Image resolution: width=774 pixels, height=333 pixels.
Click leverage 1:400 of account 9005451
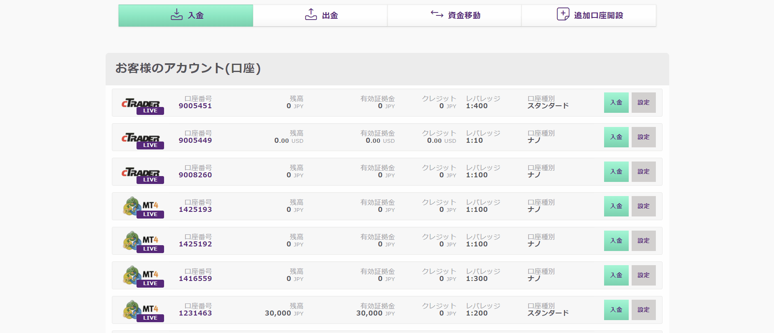pyautogui.click(x=477, y=106)
